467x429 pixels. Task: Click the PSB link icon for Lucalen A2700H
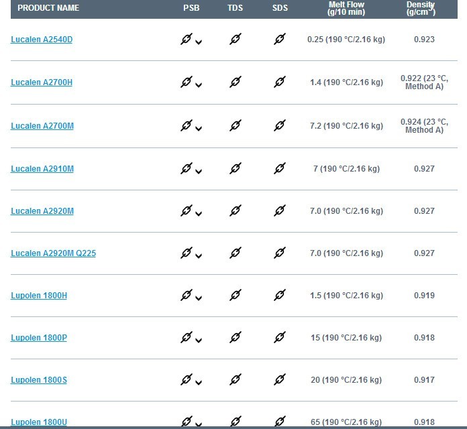(x=187, y=82)
